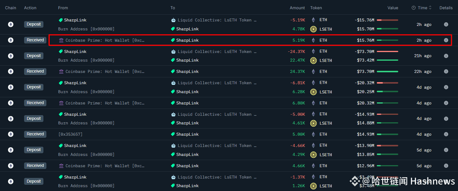Click Received badge in 5.19K ETH row
Image resolution: width=458 pixels, height=191 pixels.
pos(36,40)
